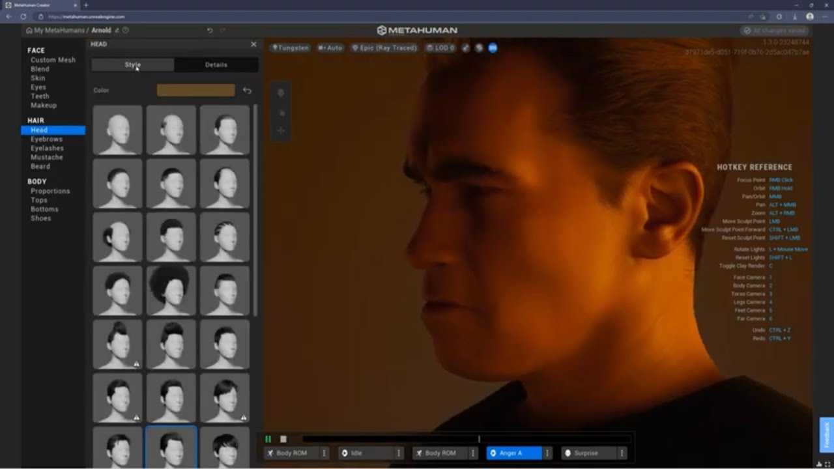Open the options dots next to Idle
This screenshot has width=834, height=469.
pos(399,453)
